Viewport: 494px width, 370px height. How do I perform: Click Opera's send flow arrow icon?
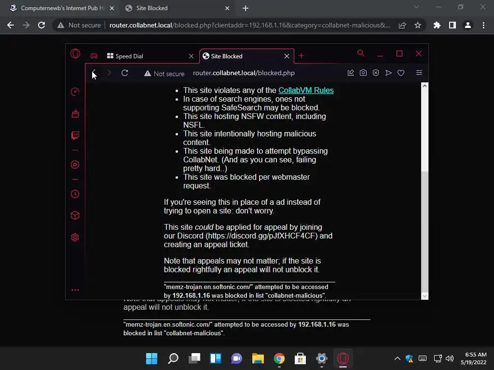[388, 73]
